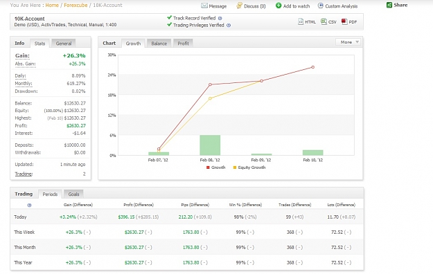Click the -$1.64 Interest value
433x274 pixels.
pos(79,134)
